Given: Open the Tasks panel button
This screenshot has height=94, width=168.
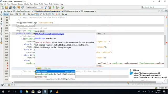Looking at the screenshot, I should pyautogui.click(x=3, y=85).
